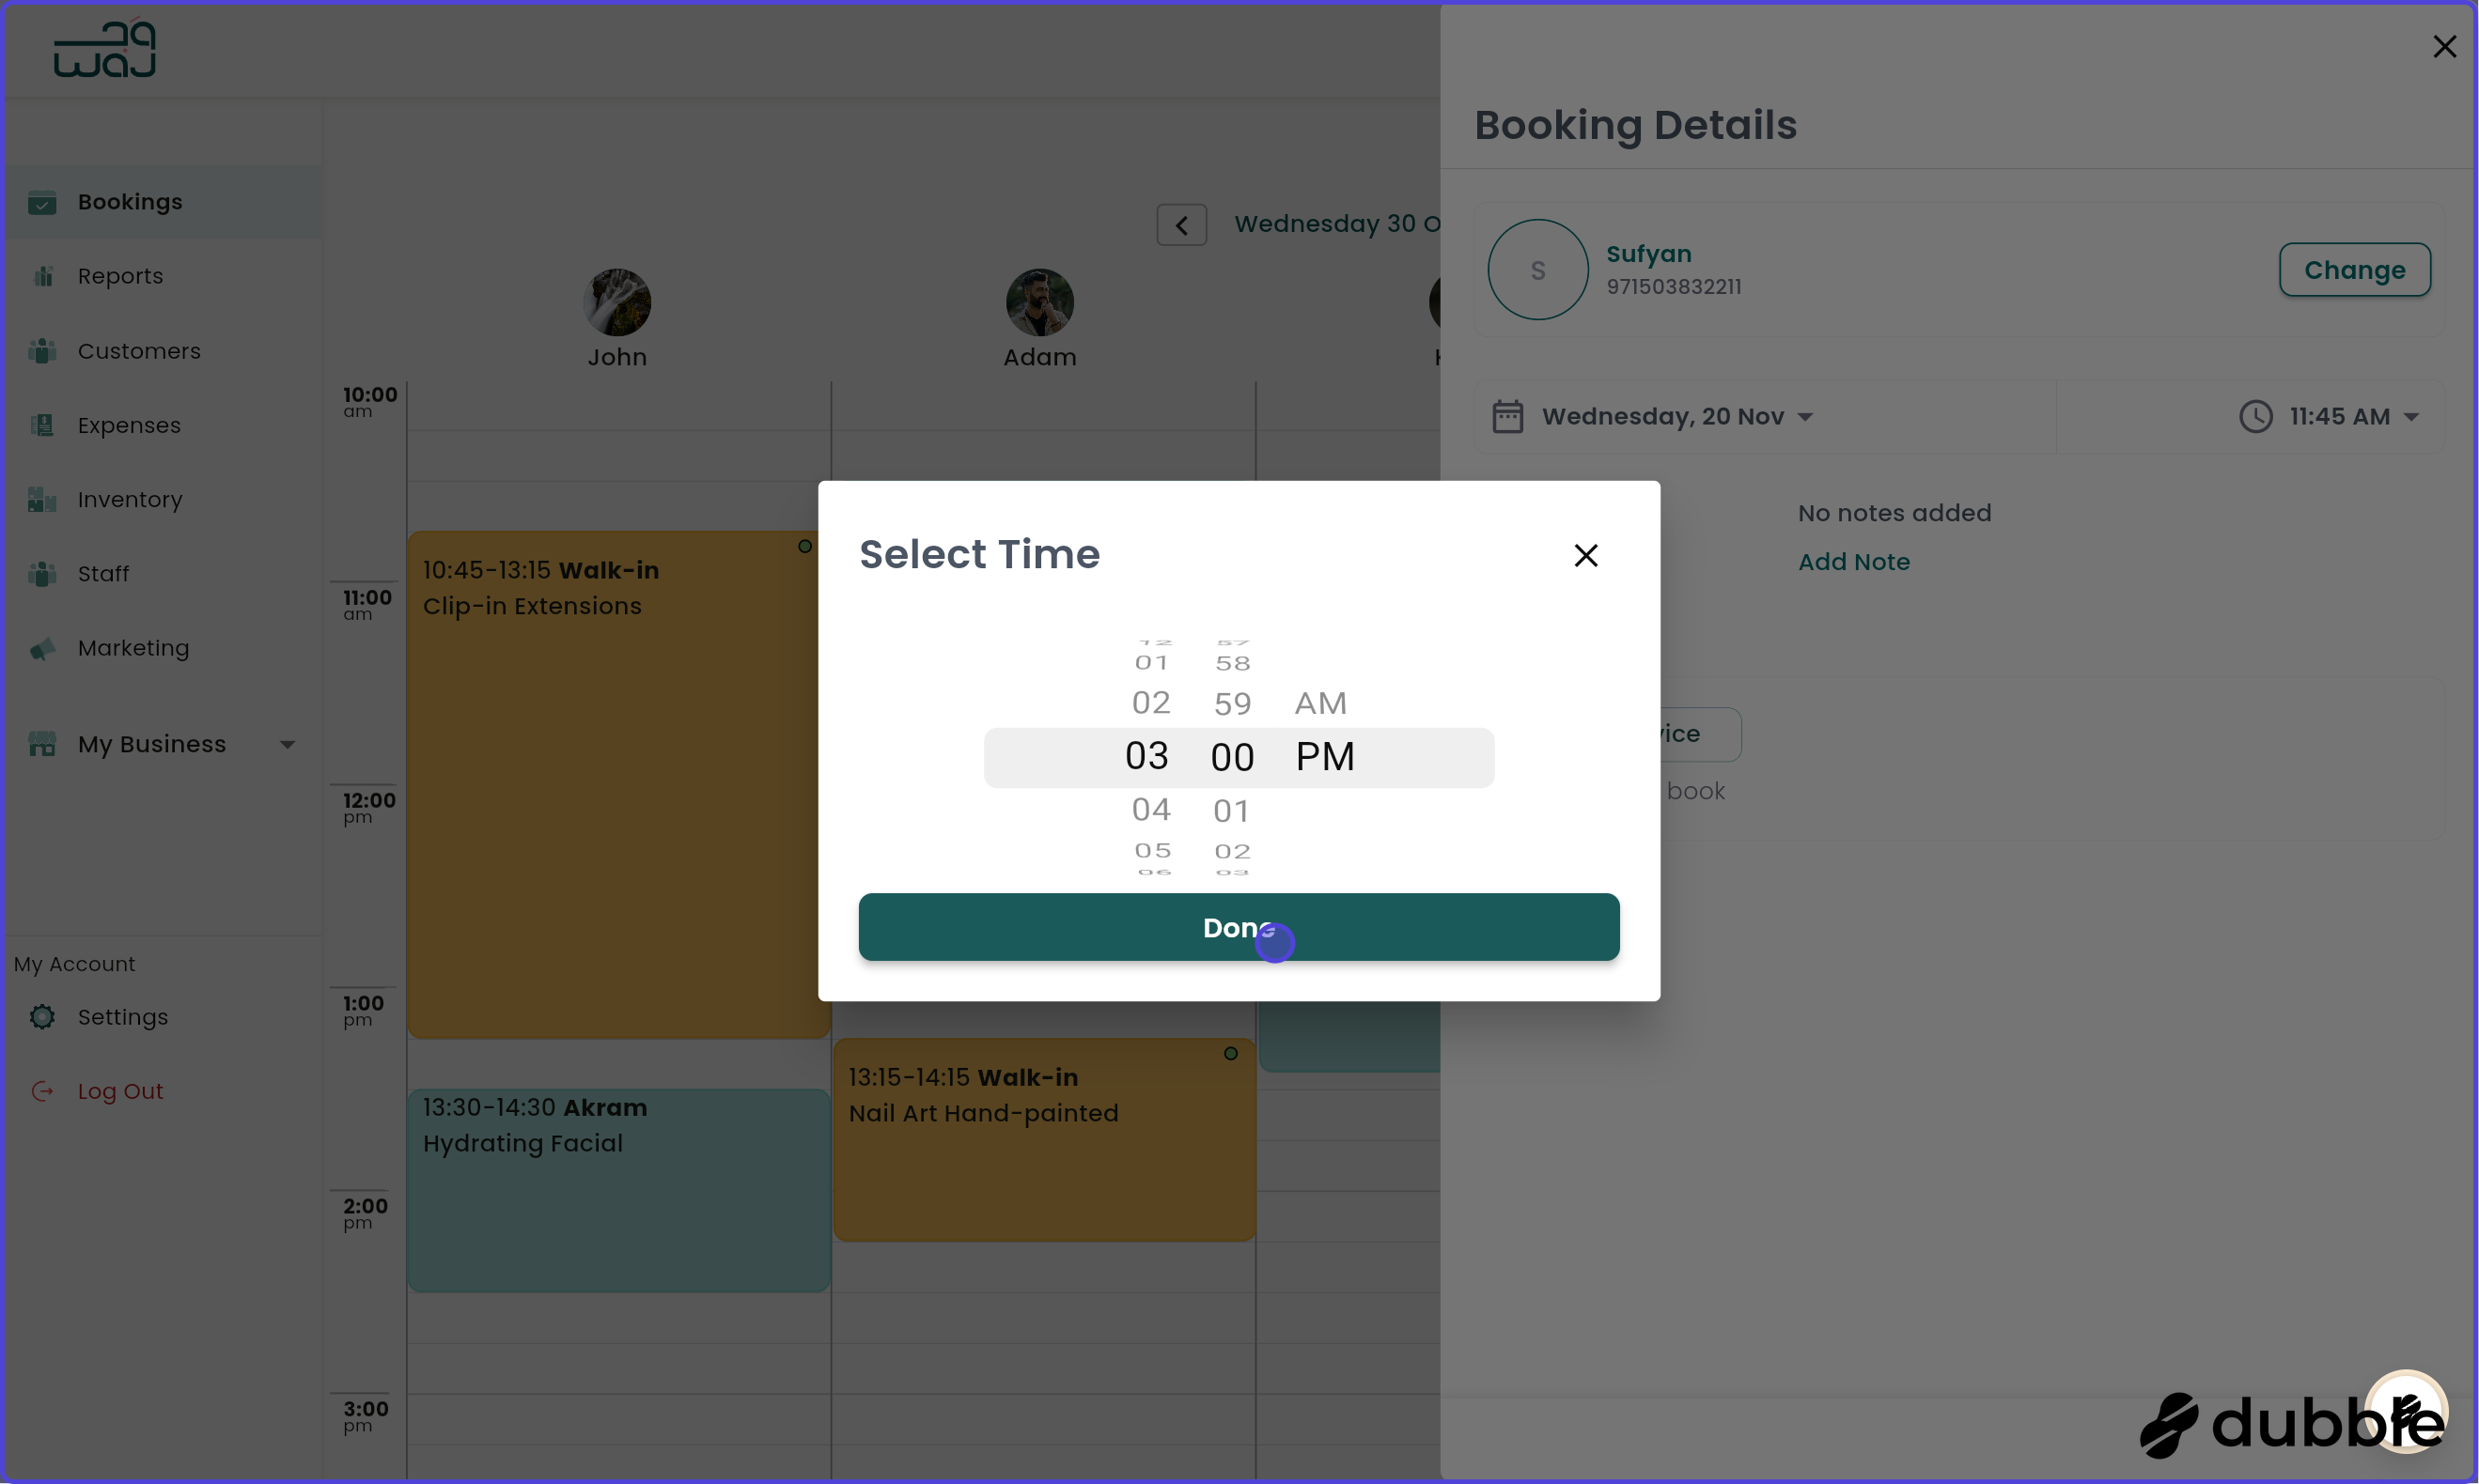2479x1484 pixels.
Task: Open the Reports section
Action: [120, 275]
